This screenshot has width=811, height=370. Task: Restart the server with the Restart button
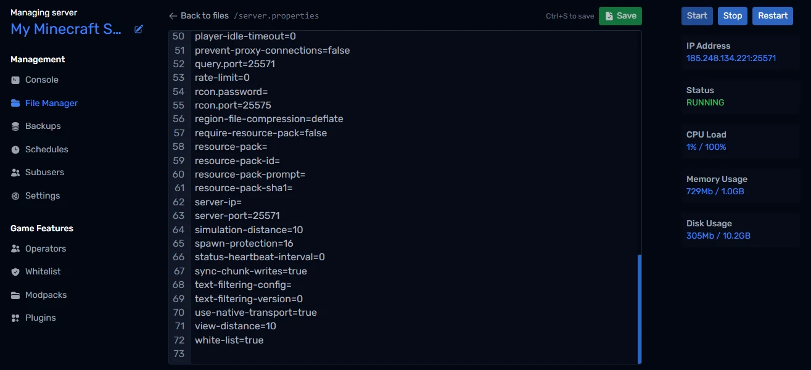773,16
